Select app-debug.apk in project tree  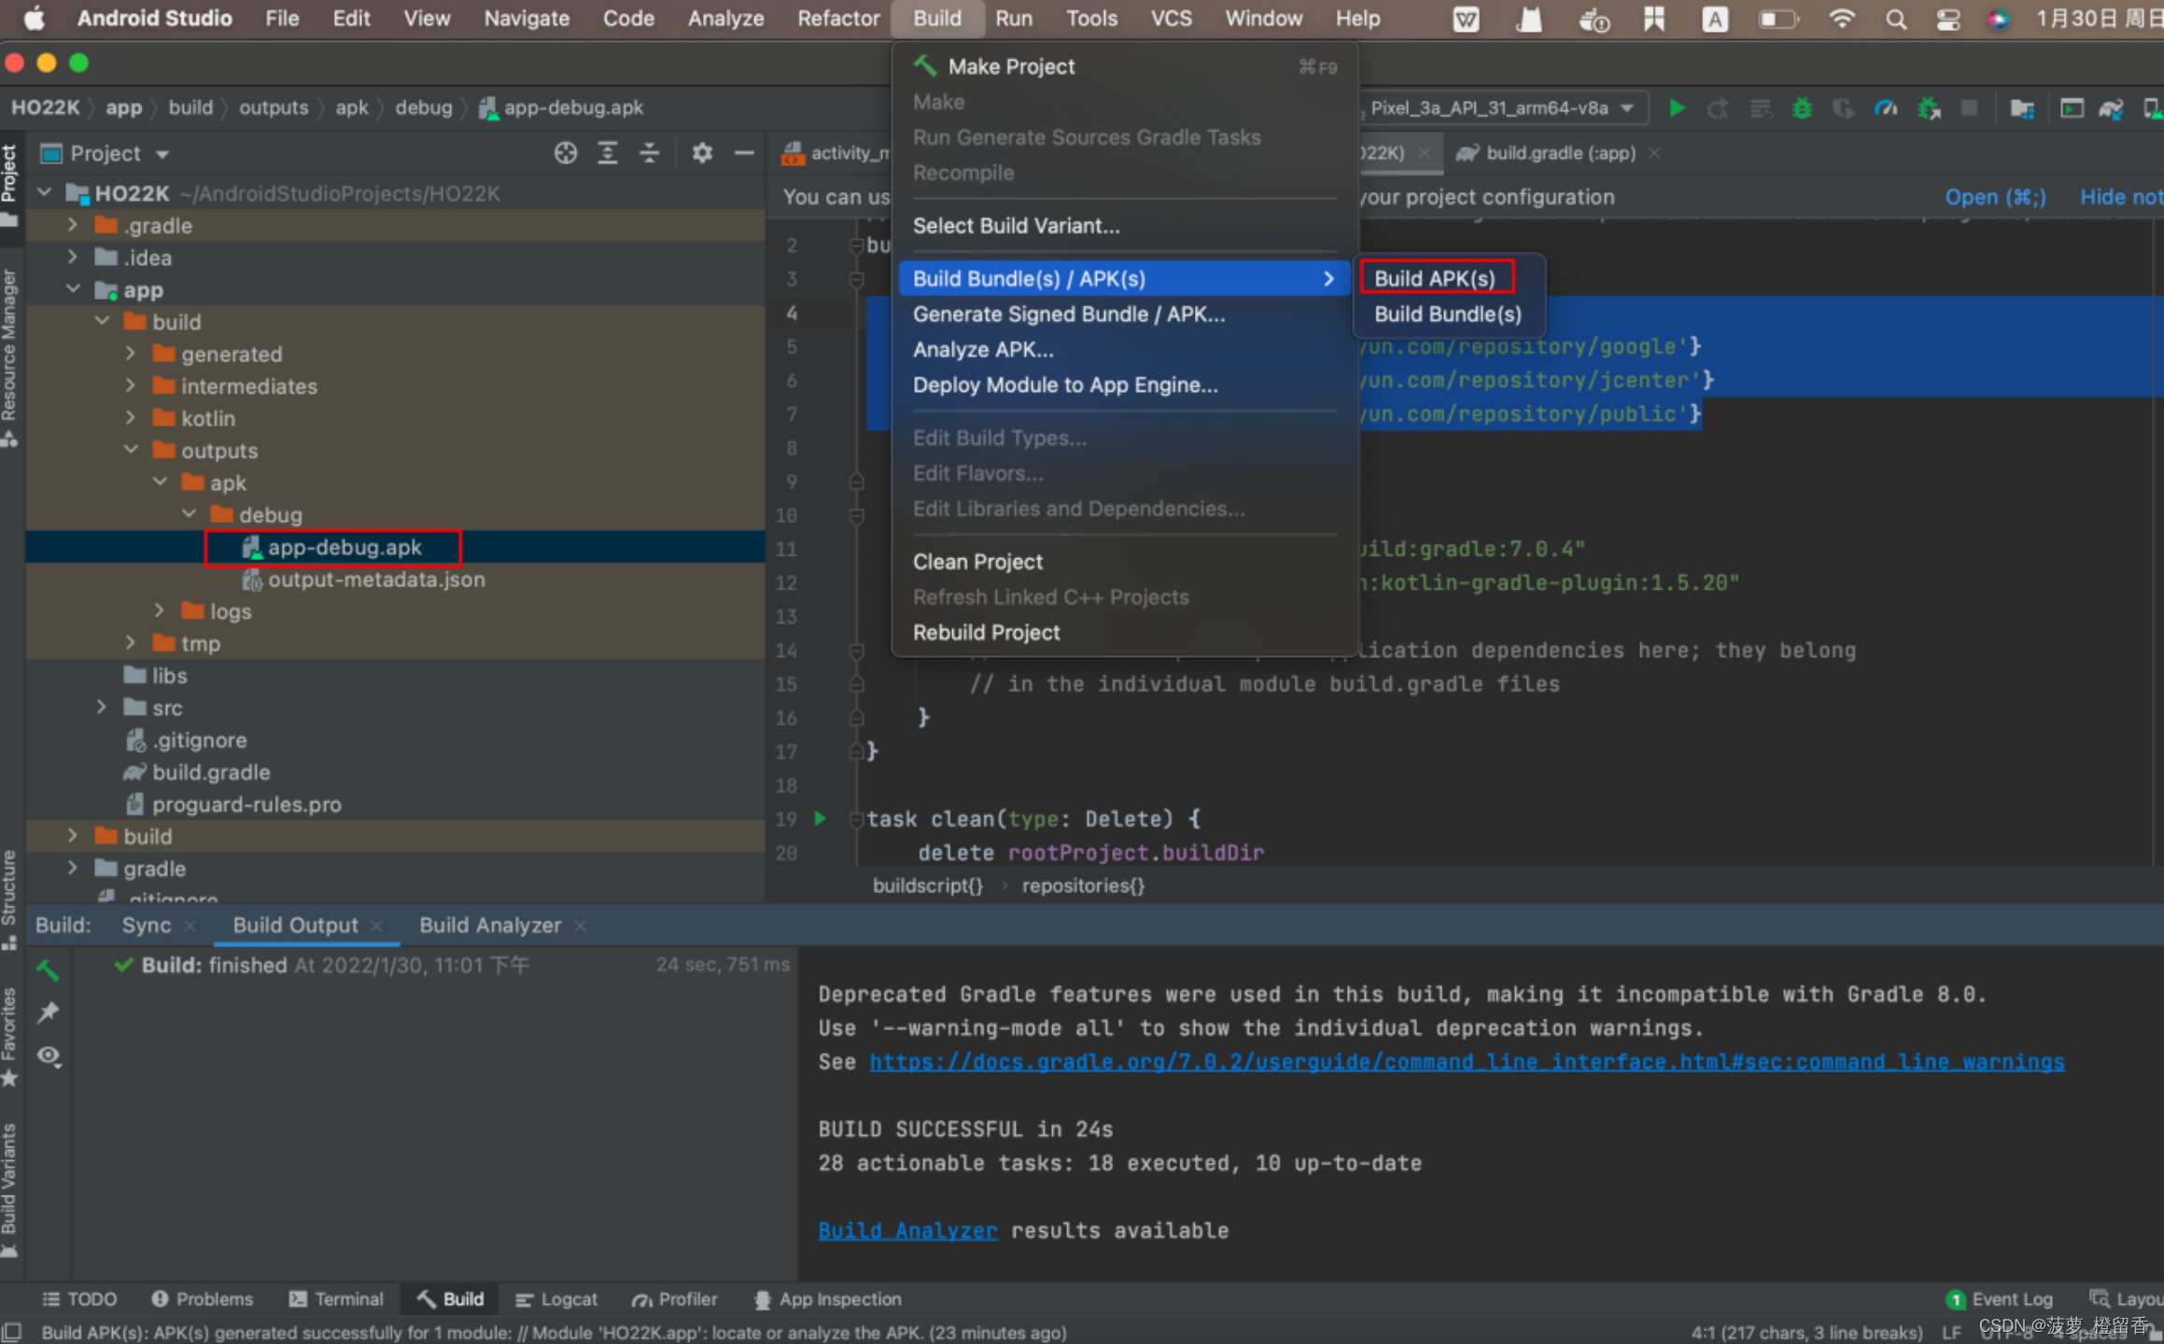[x=332, y=547]
